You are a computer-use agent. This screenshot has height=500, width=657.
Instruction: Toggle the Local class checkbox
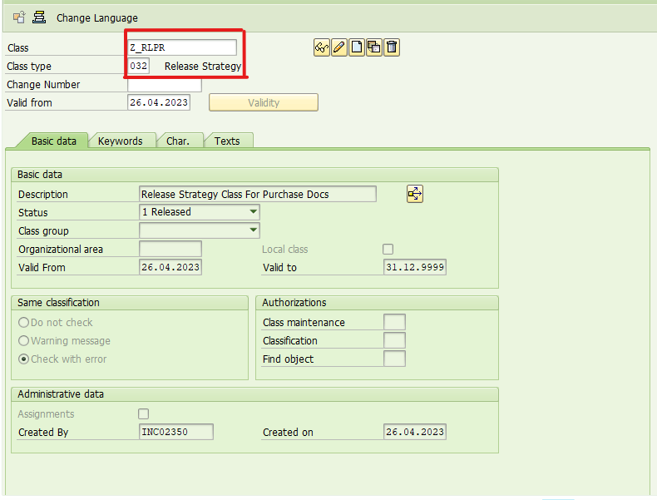tap(388, 250)
